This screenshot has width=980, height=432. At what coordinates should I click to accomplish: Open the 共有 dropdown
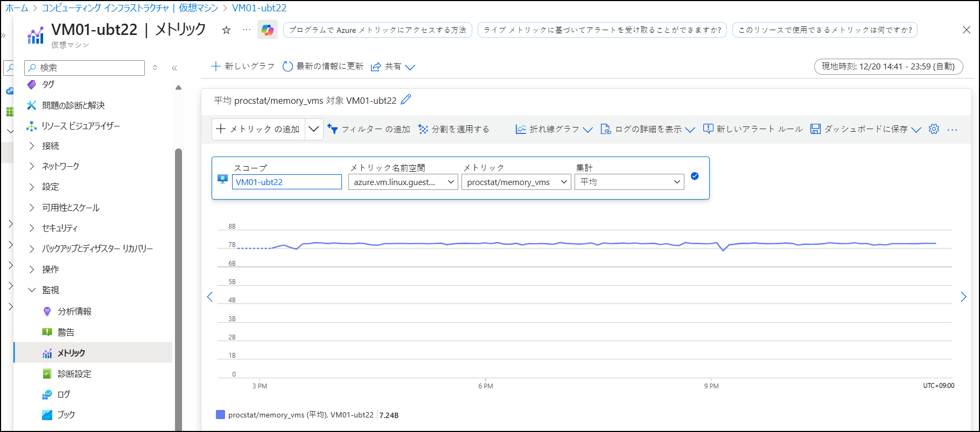(x=393, y=67)
